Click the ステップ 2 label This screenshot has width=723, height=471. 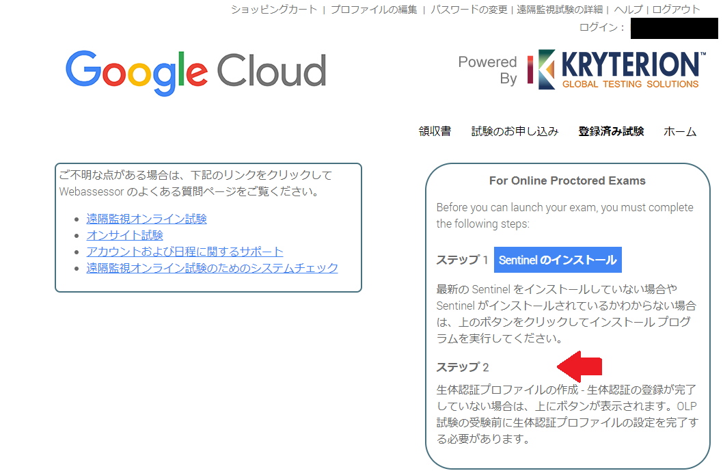[x=463, y=367]
